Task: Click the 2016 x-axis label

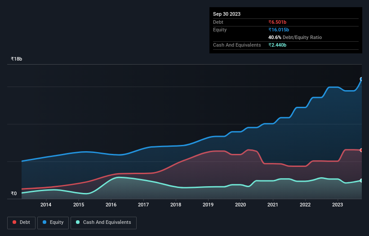Action: (x=111, y=205)
